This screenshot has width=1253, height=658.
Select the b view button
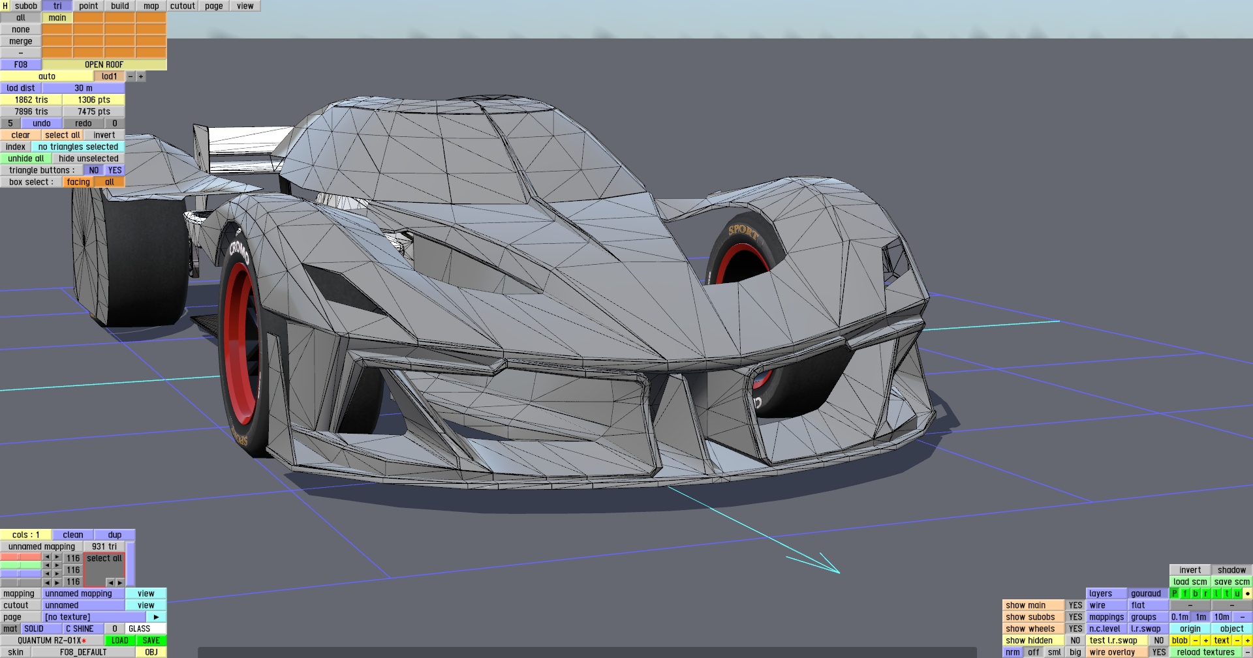[x=1196, y=593]
